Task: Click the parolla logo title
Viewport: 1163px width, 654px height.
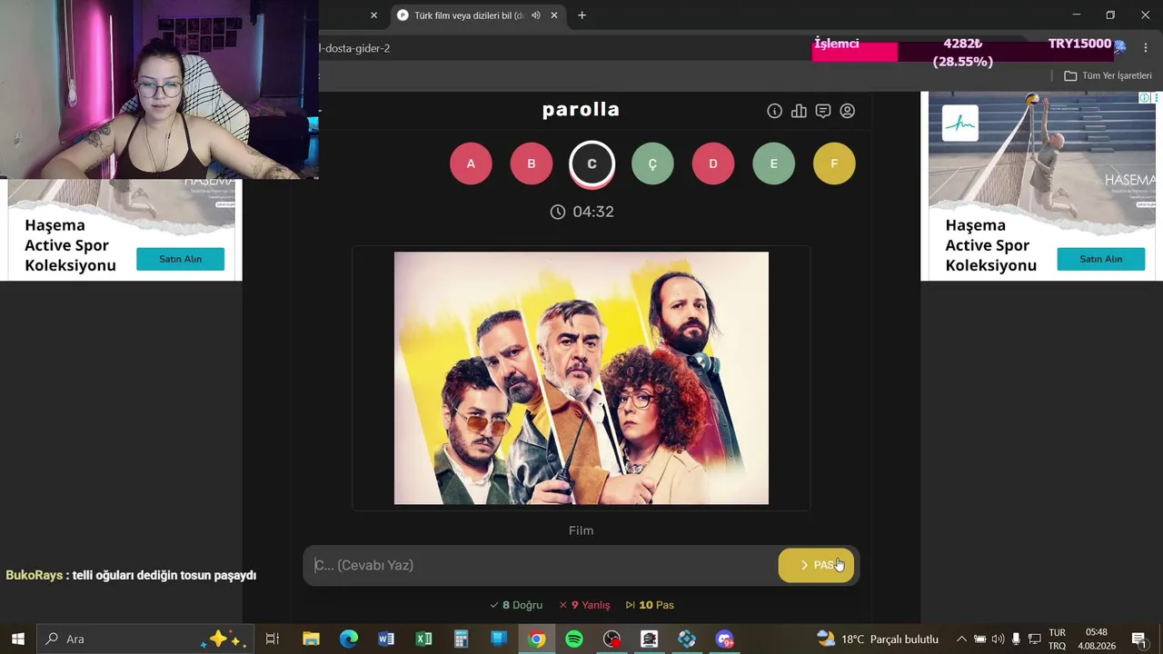Action: (581, 110)
